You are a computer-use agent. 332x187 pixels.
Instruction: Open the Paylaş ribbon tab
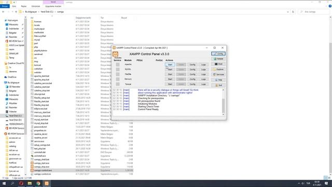coord(24,6)
